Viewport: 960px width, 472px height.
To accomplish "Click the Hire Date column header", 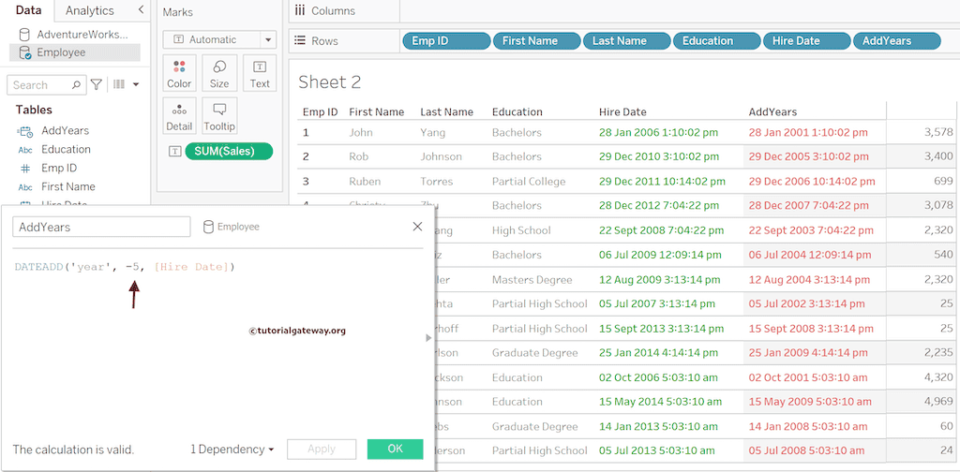I will [x=622, y=111].
